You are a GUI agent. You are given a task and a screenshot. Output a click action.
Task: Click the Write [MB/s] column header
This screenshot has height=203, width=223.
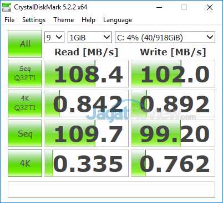point(173,52)
